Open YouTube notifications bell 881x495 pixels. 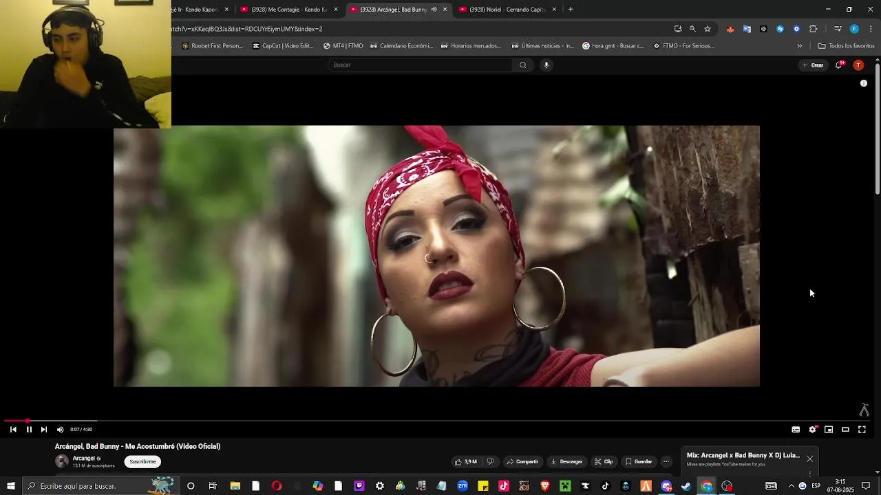click(x=839, y=65)
